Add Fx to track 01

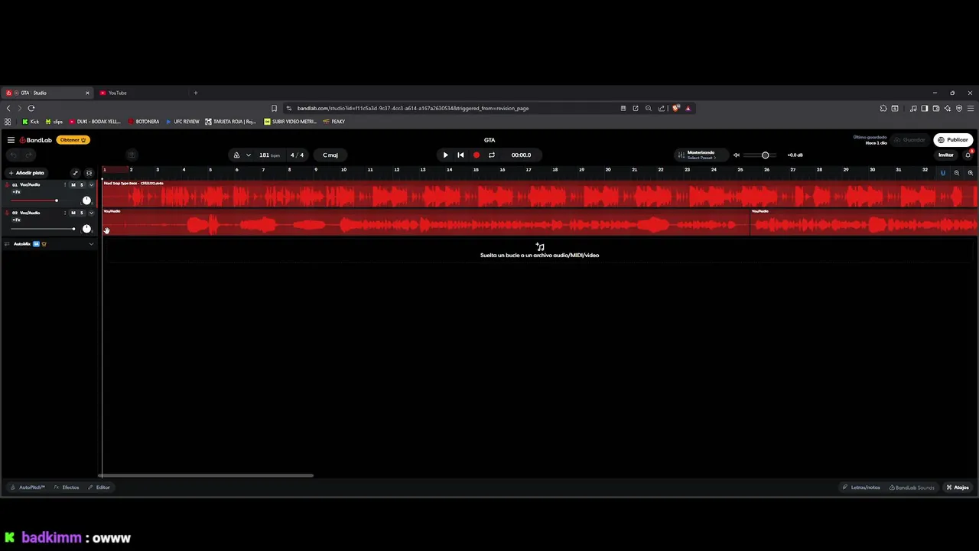click(x=16, y=191)
